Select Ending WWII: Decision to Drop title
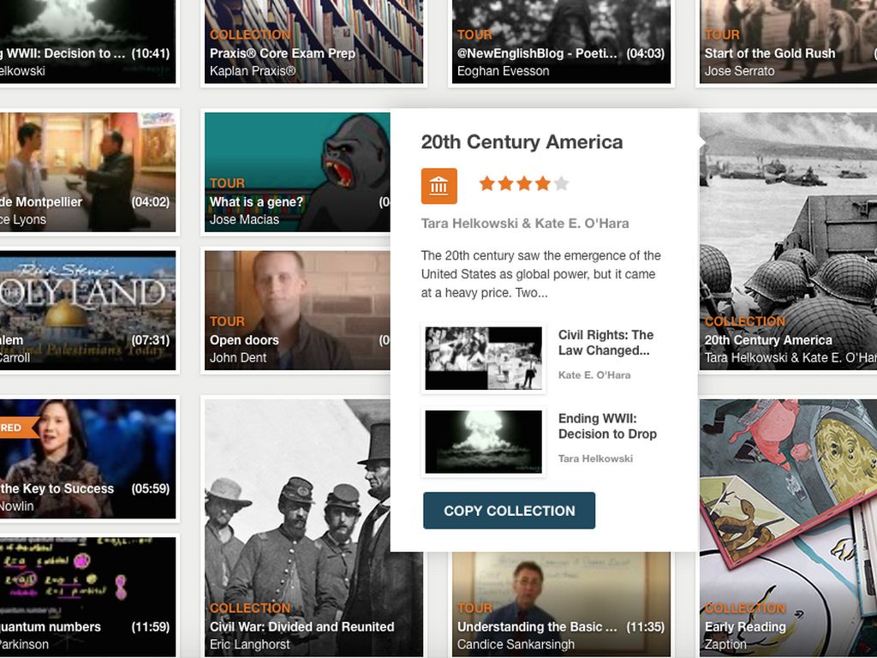 pos(607,426)
